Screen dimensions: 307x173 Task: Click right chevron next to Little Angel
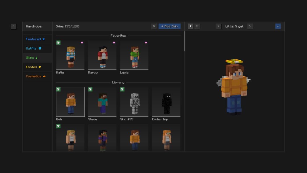[x=250, y=26]
